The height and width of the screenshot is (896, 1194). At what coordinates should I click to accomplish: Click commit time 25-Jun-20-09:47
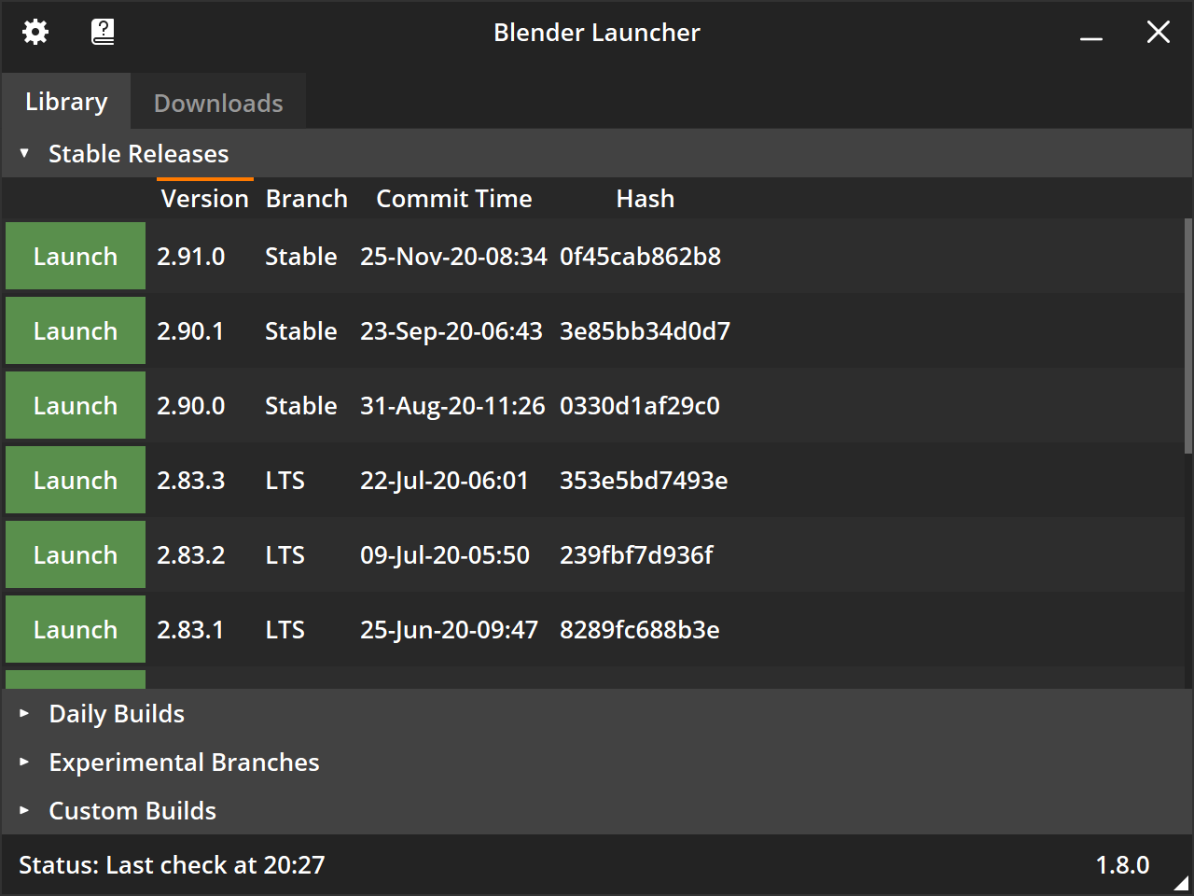[x=449, y=630]
